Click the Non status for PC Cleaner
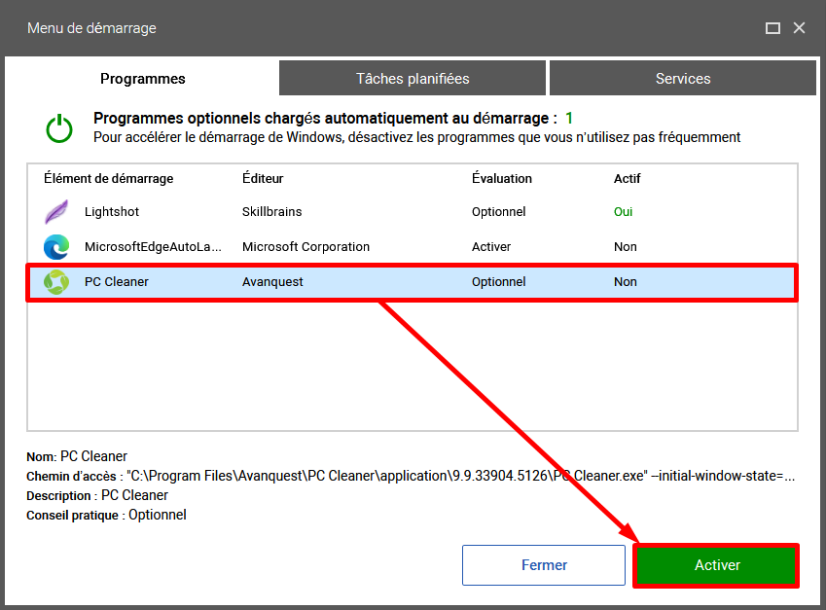 coord(626,282)
